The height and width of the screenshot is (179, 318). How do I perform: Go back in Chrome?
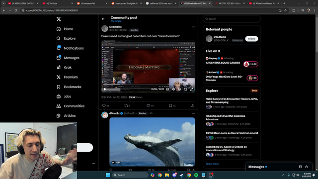pos(4,10)
